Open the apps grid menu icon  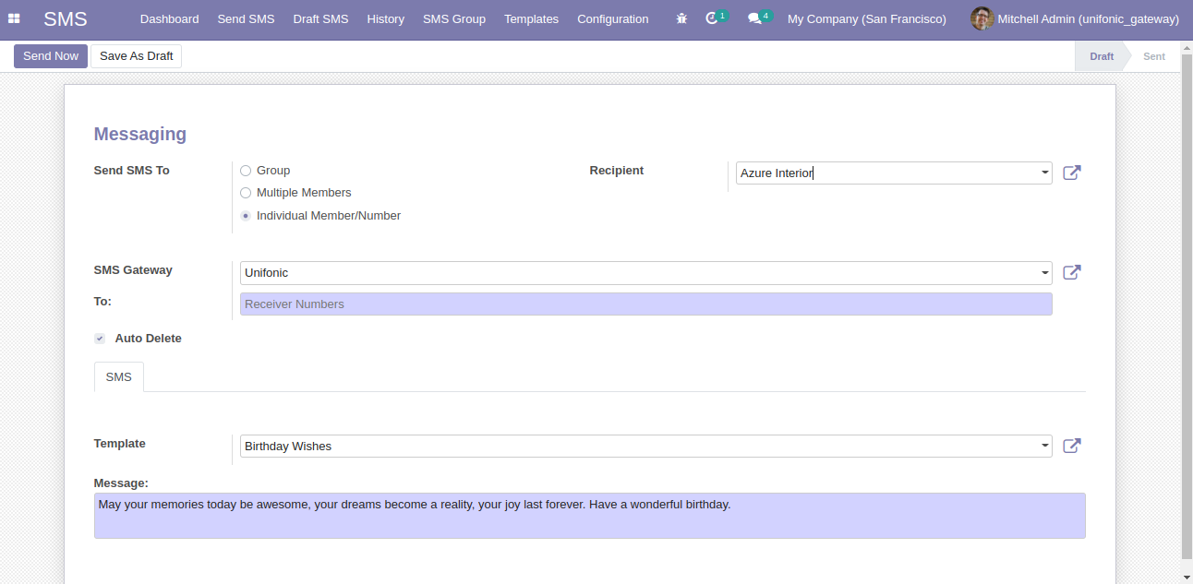pyautogui.click(x=14, y=18)
